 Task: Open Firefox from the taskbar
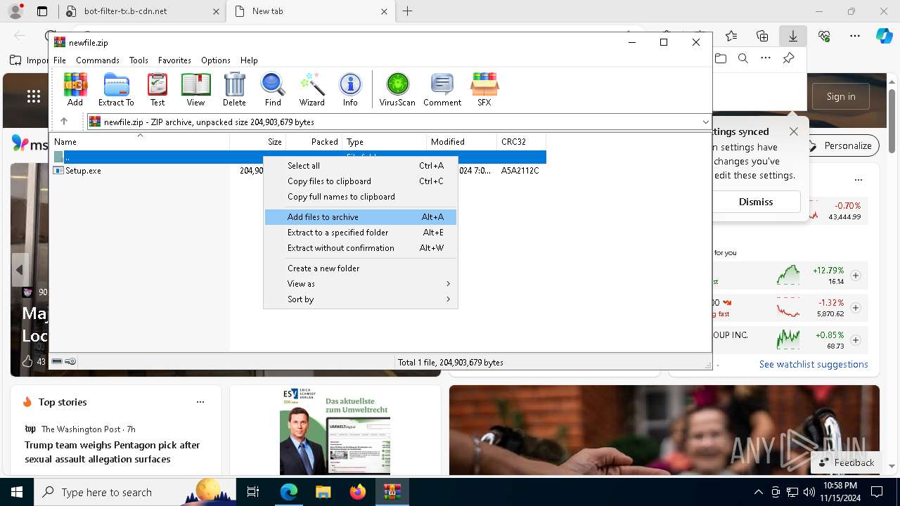pyautogui.click(x=357, y=492)
